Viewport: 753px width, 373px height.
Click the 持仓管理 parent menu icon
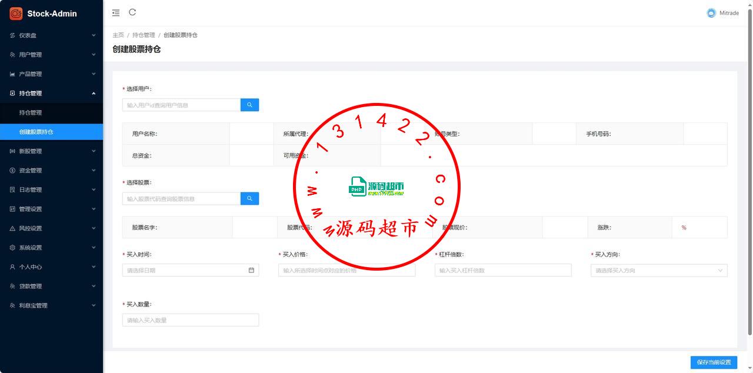pyautogui.click(x=12, y=93)
